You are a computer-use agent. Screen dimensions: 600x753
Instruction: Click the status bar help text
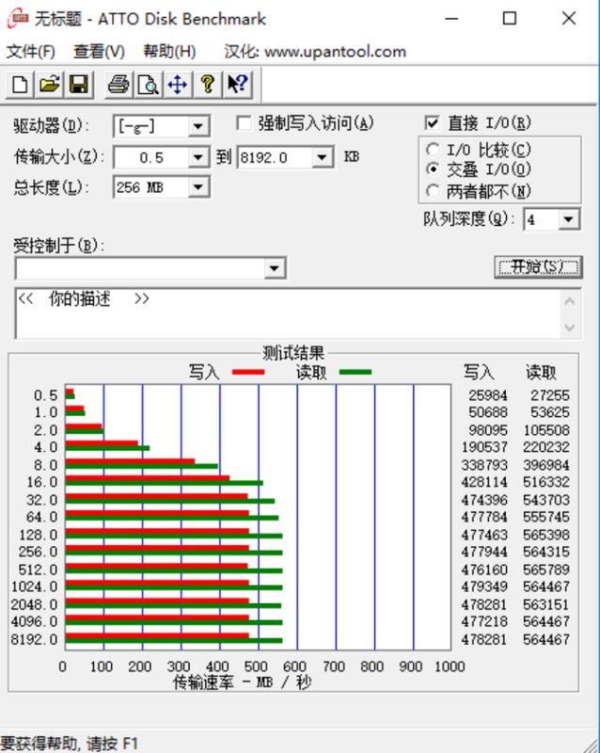69,744
